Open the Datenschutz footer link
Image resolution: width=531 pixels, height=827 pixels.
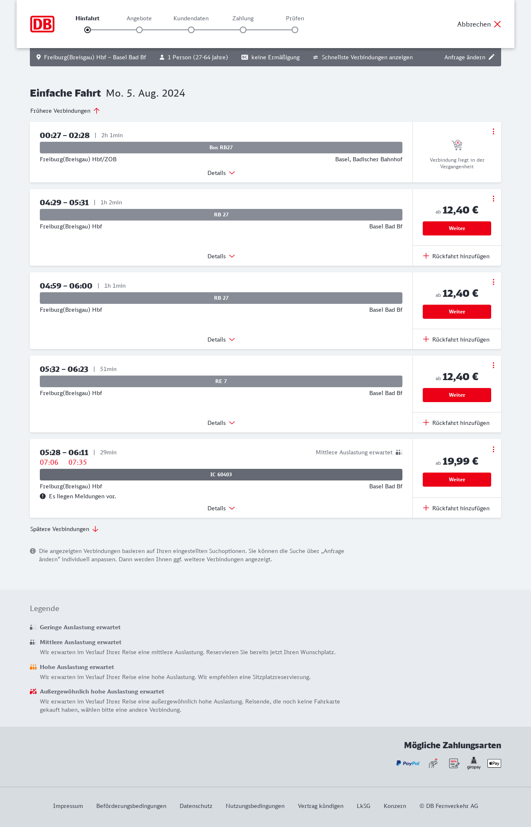point(196,806)
